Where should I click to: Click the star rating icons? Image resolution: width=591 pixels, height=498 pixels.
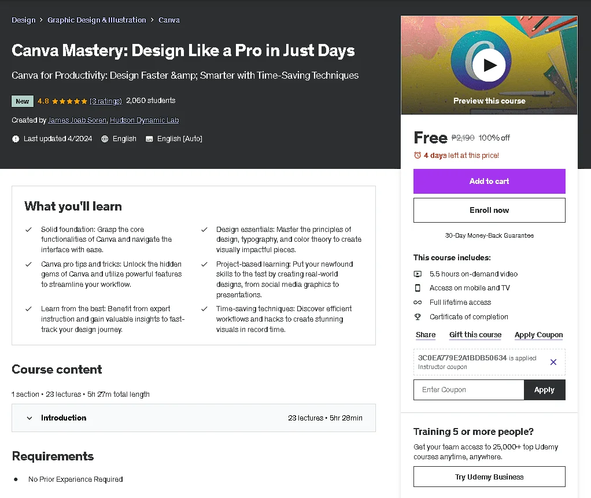[x=69, y=101]
